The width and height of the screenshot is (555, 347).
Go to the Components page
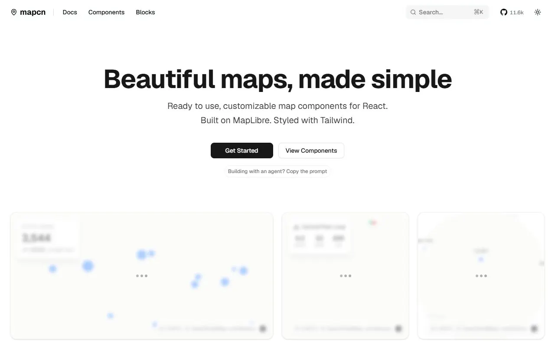[x=106, y=12]
